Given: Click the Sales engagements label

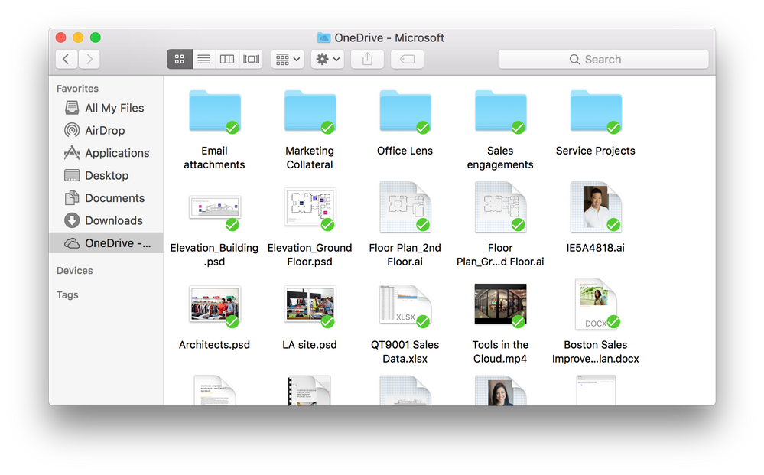Looking at the screenshot, I should tap(500, 158).
